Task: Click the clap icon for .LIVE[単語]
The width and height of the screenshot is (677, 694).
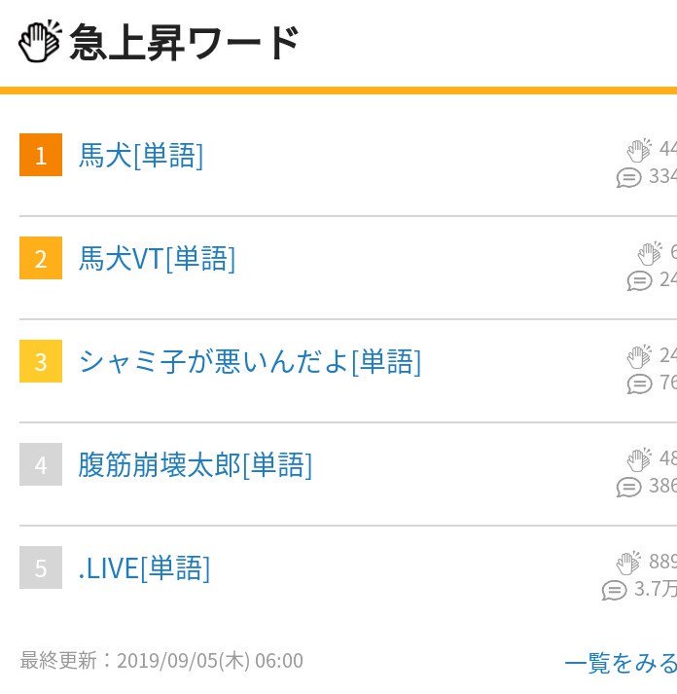Action: point(628,563)
